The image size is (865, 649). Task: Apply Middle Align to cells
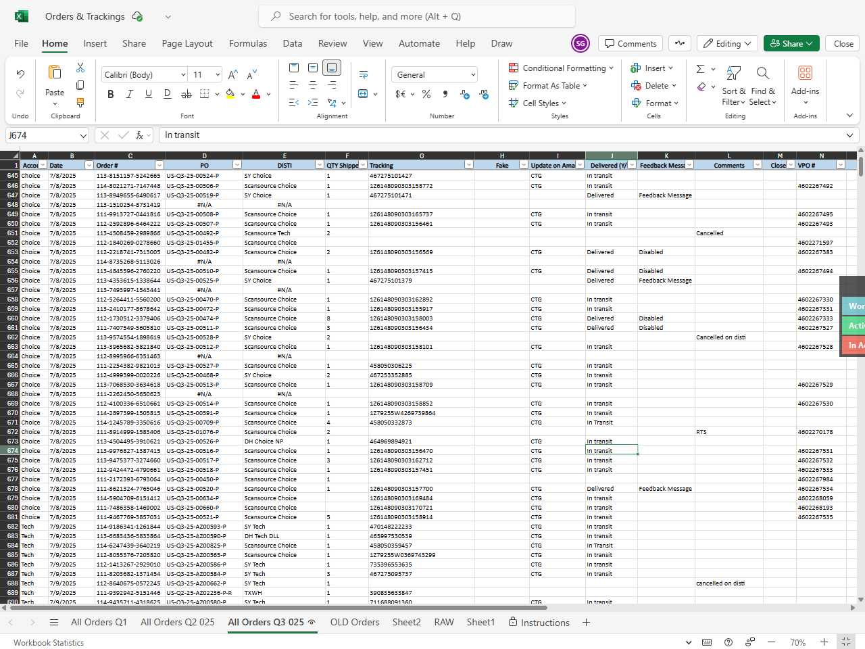click(313, 68)
